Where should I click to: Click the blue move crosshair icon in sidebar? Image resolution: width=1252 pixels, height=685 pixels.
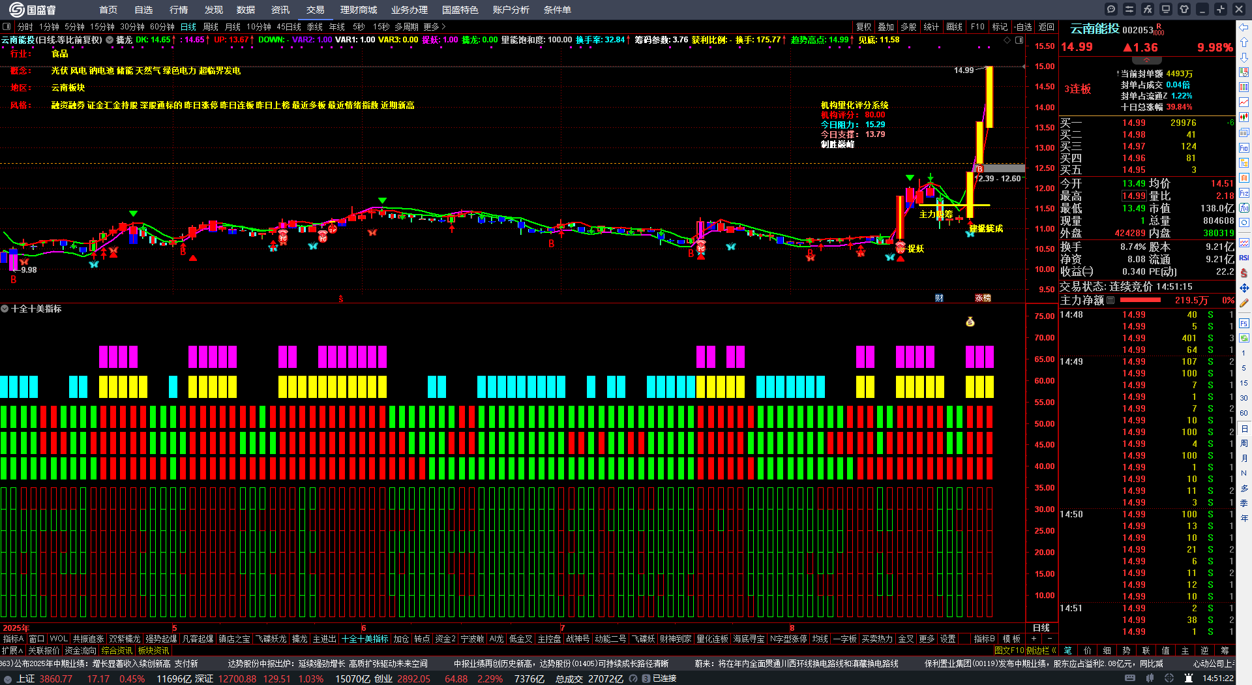click(x=1244, y=288)
